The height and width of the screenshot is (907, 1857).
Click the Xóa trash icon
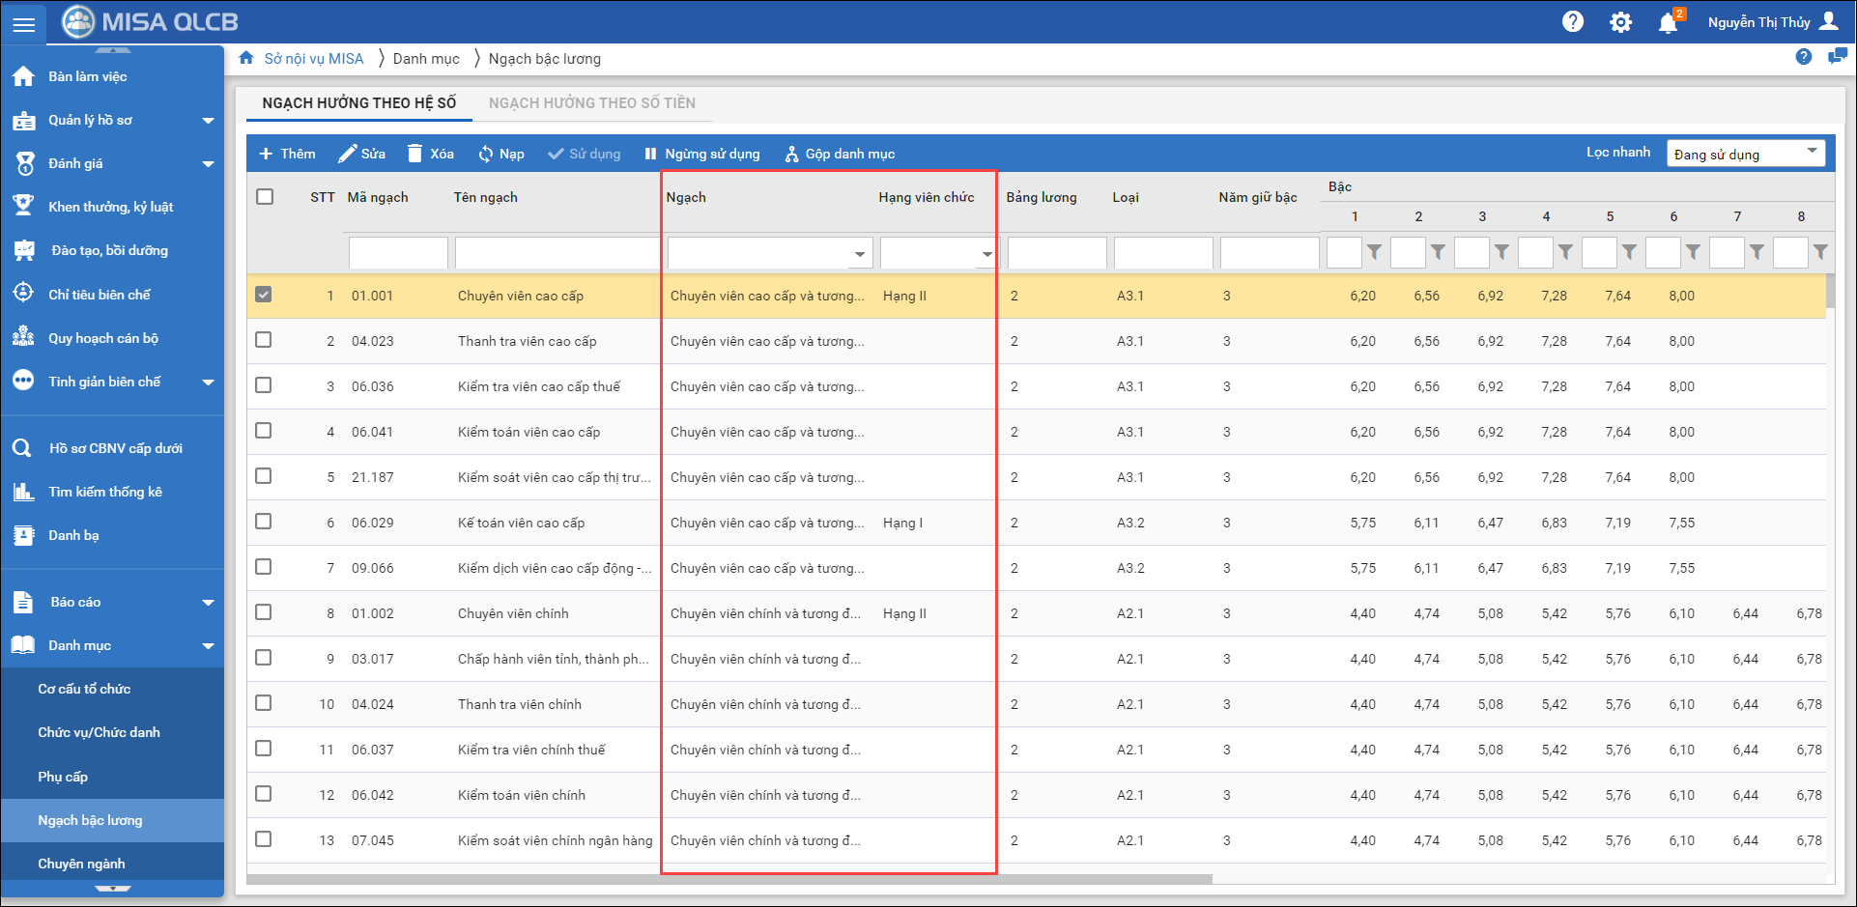pyautogui.click(x=415, y=154)
